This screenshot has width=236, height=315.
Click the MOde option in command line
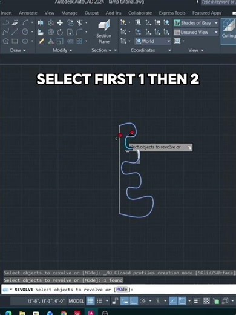click(x=122, y=290)
